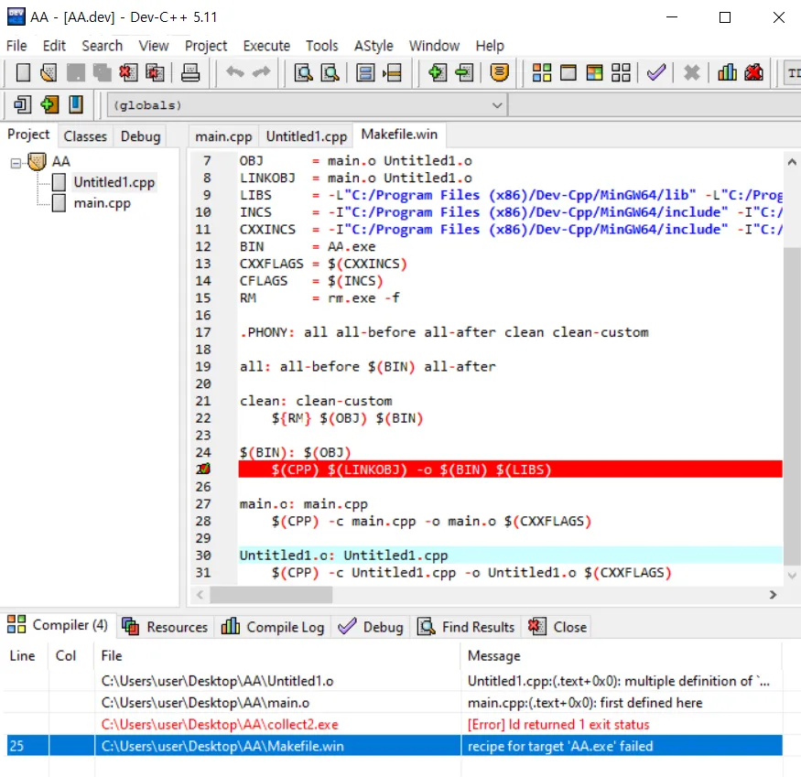Click the Remove file from project icon

[x=464, y=72]
